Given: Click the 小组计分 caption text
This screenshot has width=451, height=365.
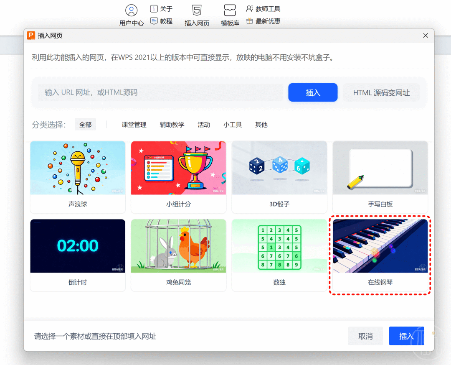Looking at the screenshot, I should pos(178,204).
